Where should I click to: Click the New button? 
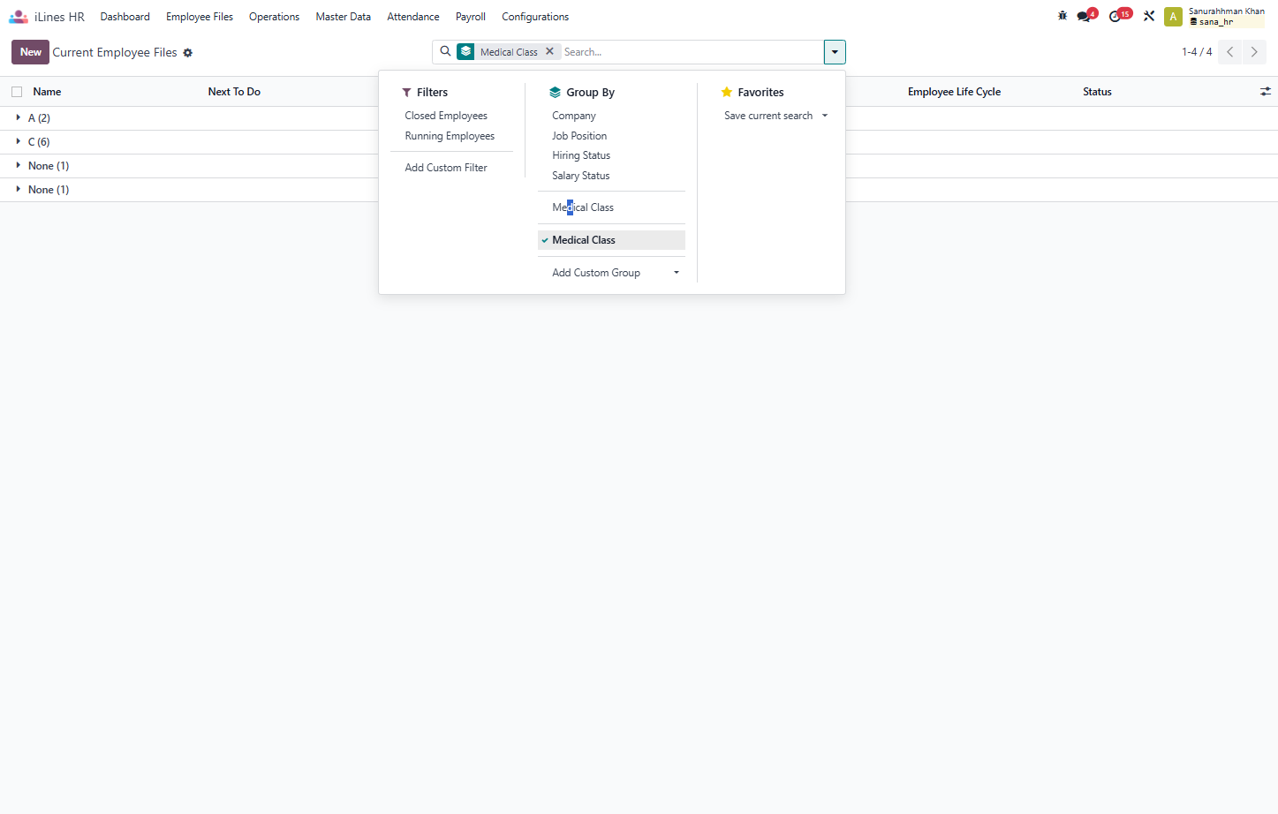30,52
